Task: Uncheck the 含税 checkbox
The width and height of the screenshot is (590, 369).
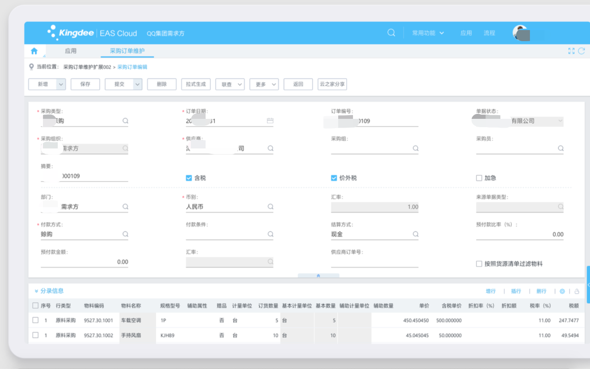Action: pos(187,177)
